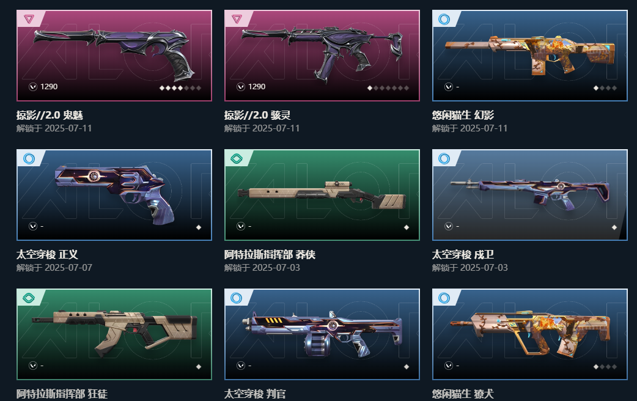Viewport: 637px width, 401px height.
Task: Click pink tier icon on 掠影//2.0 鬼魅 card
Action: (x=29, y=19)
